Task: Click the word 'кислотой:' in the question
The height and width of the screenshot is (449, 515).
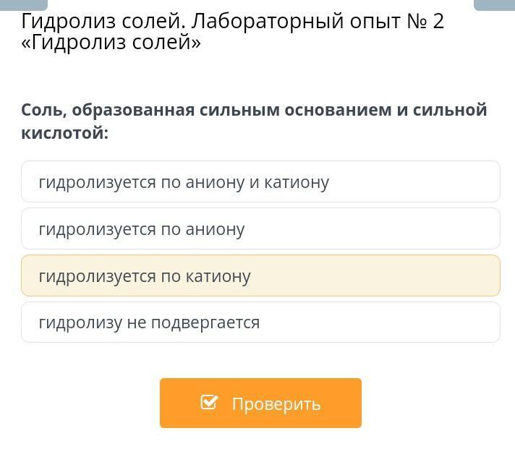Action: 64,133
